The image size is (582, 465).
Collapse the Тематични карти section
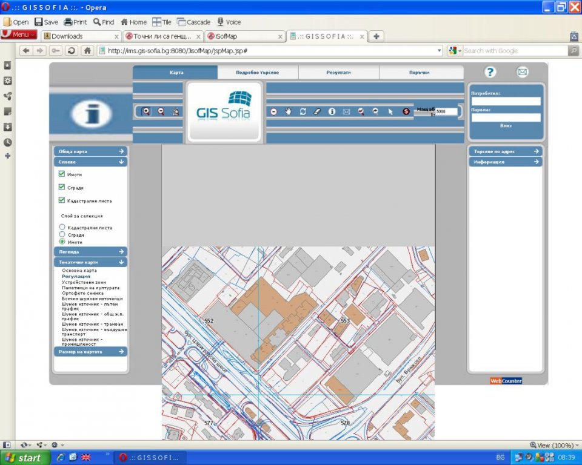point(90,262)
